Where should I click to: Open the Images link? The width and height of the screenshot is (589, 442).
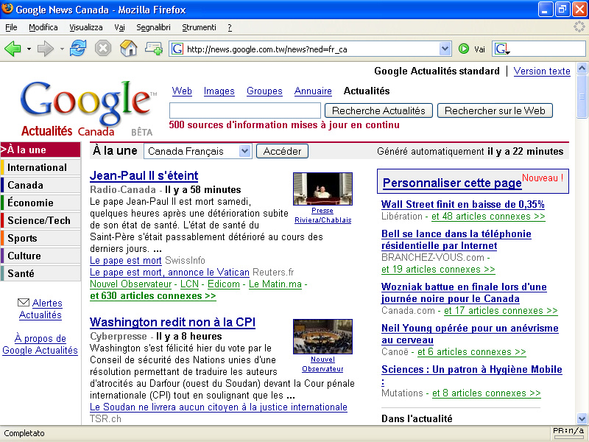click(x=219, y=91)
